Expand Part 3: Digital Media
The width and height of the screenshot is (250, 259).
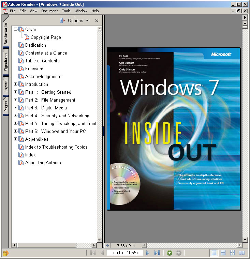[x=16, y=108]
